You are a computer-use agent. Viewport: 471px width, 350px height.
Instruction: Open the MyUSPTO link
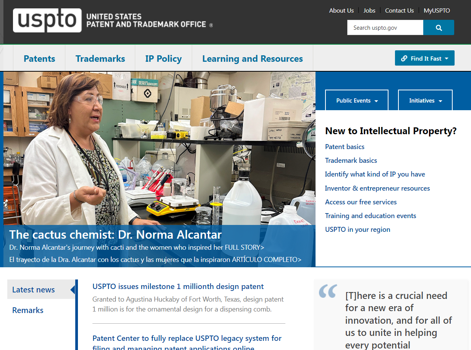pos(437,11)
